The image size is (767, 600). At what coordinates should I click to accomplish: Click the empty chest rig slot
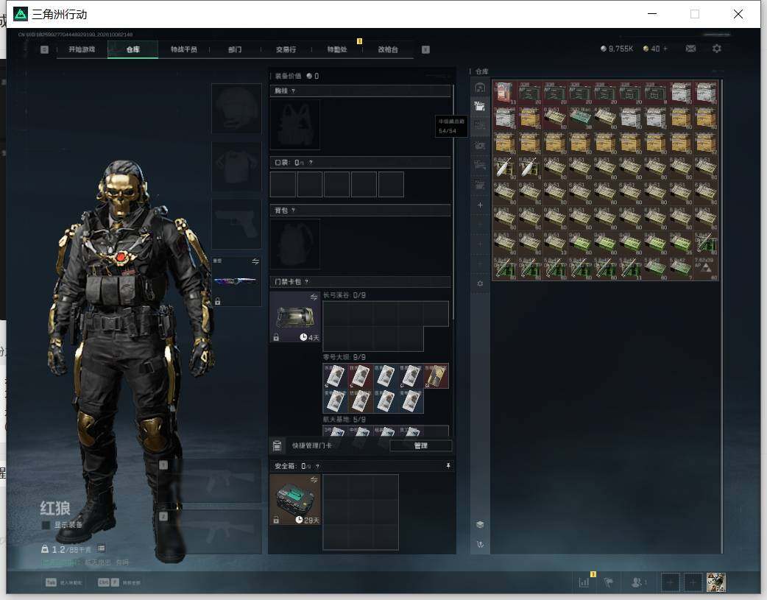295,124
